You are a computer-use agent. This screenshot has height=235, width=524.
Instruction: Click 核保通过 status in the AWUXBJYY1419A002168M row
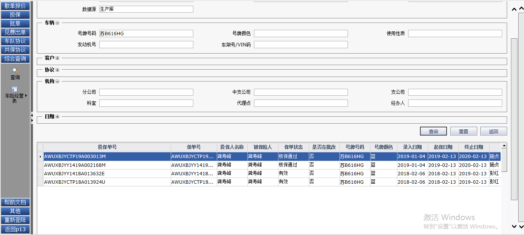point(288,165)
